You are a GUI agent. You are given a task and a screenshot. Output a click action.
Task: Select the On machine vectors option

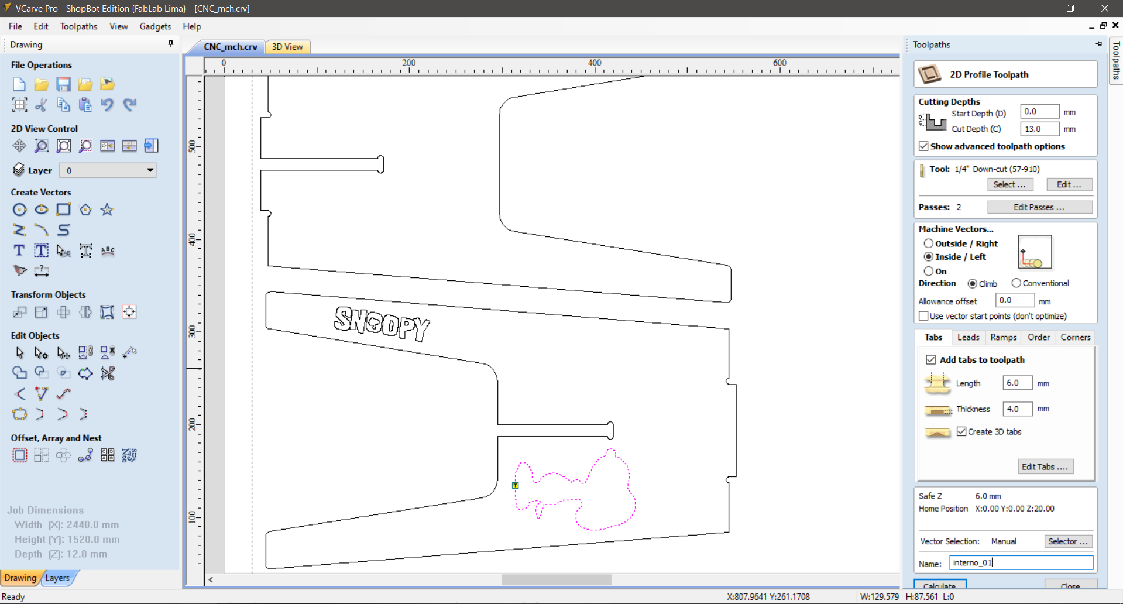[929, 271]
